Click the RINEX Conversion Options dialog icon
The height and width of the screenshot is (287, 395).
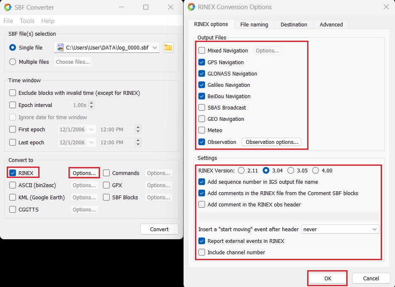pos(192,7)
